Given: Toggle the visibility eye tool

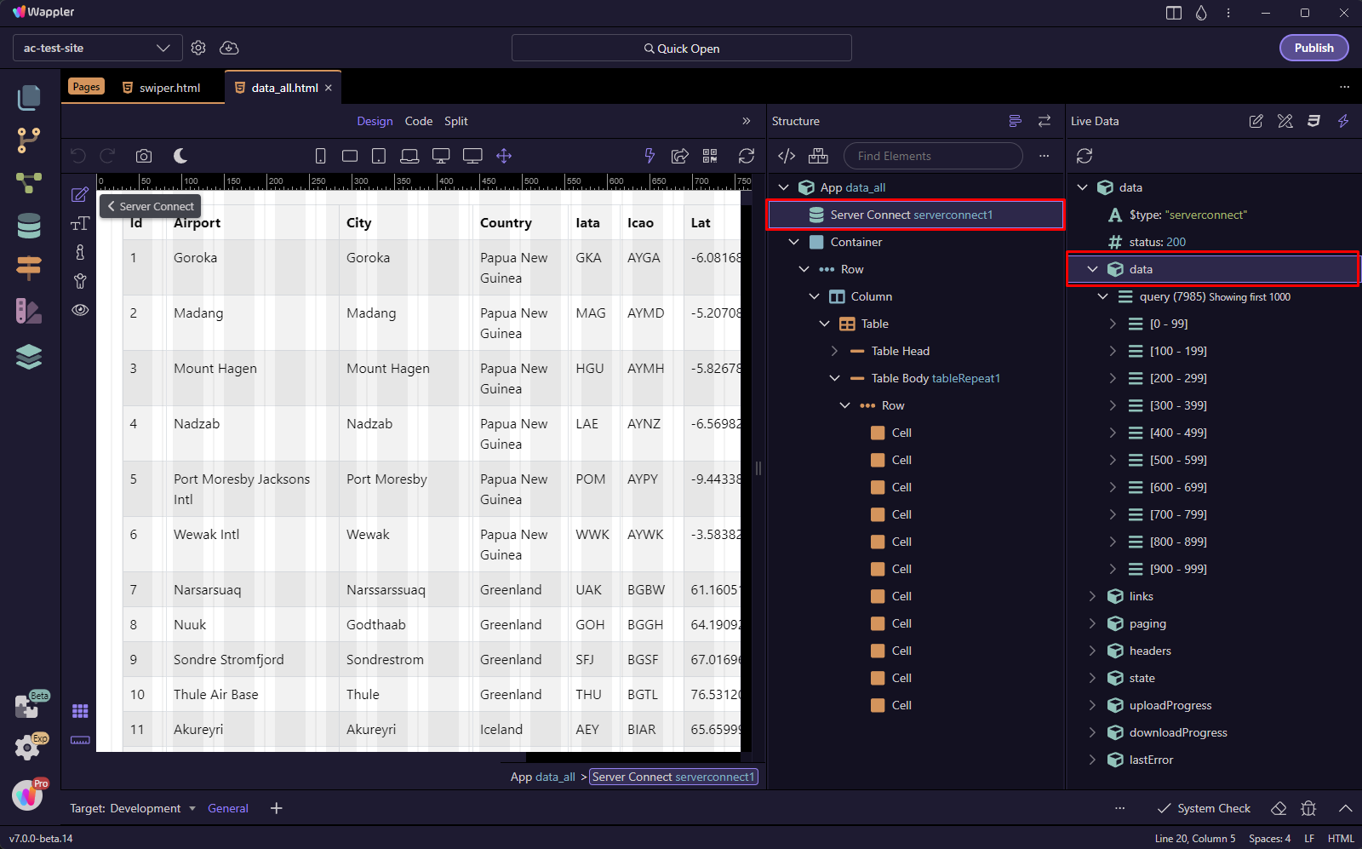Looking at the screenshot, I should click(x=80, y=310).
